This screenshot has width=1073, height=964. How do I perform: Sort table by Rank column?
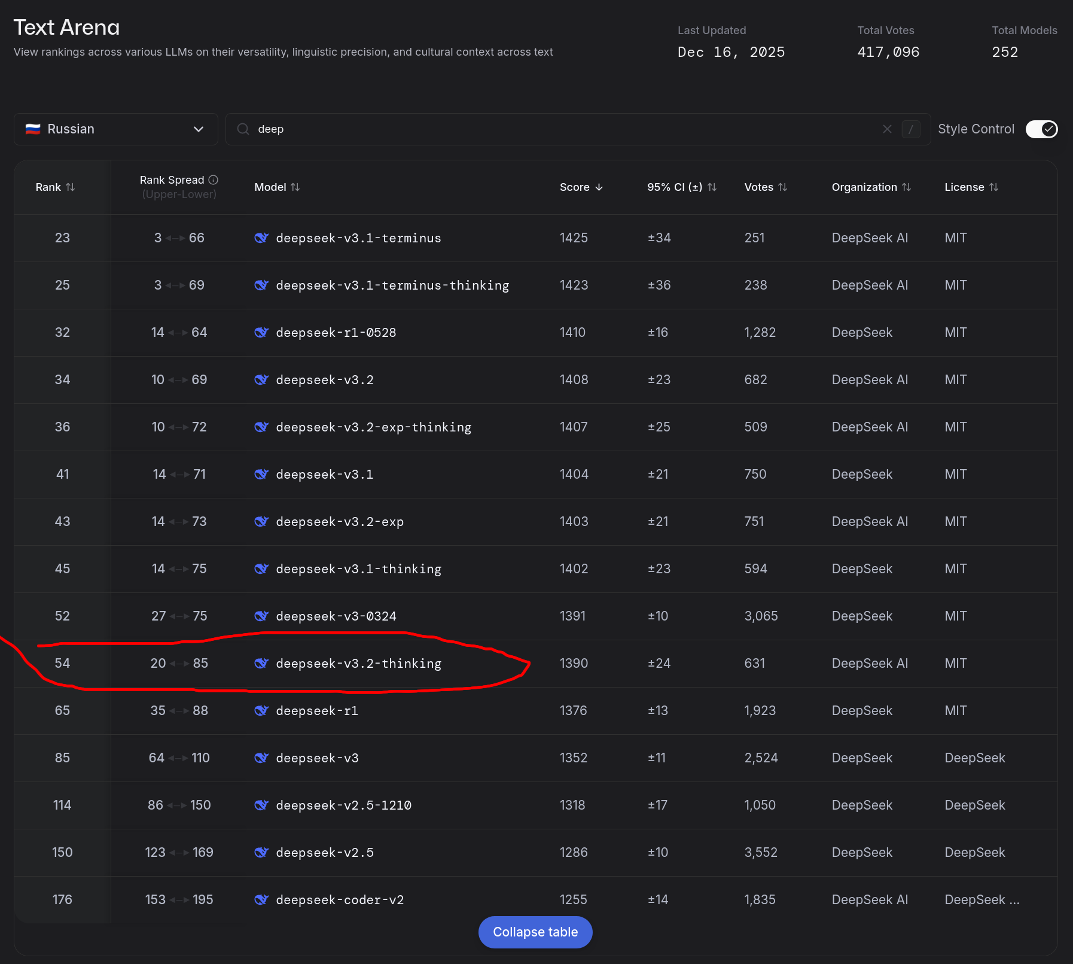(x=55, y=187)
